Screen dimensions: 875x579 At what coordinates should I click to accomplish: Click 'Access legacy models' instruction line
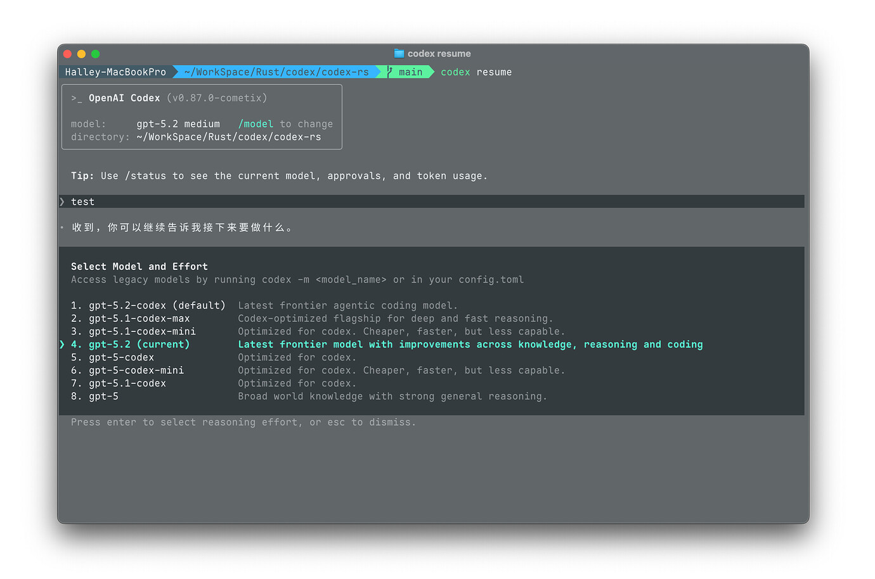pos(297,279)
